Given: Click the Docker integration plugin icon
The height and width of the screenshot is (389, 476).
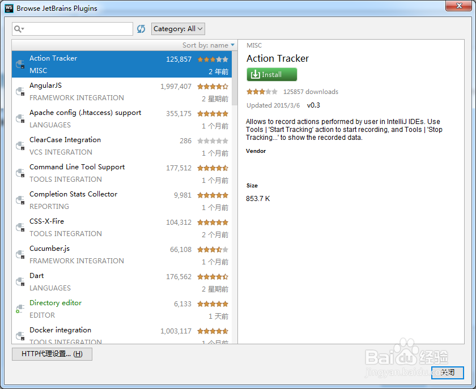Looking at the screenshot, I should coord(20,336).
